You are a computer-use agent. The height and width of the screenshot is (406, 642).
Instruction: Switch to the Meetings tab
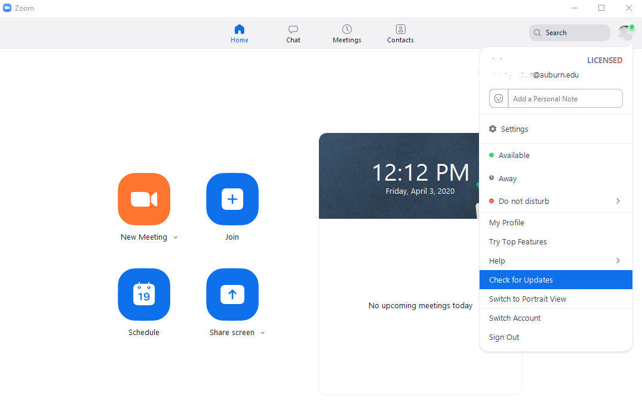click(347, 33)
